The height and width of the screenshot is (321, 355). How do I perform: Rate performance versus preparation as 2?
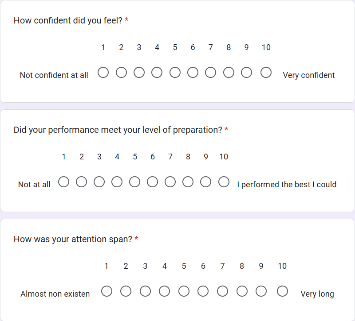click(82, 182)
